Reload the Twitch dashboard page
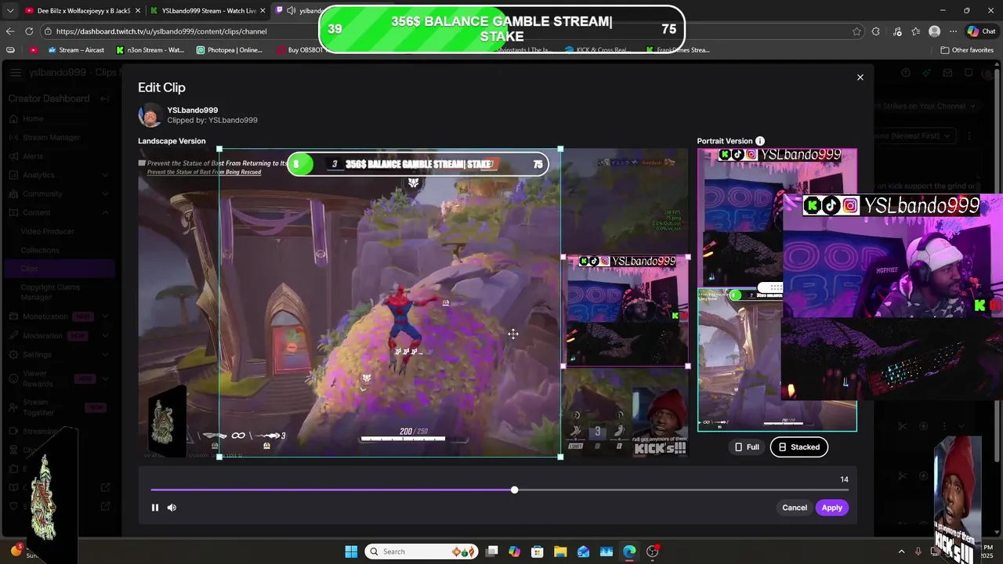The image size is (1003, 564). [29, 31]
